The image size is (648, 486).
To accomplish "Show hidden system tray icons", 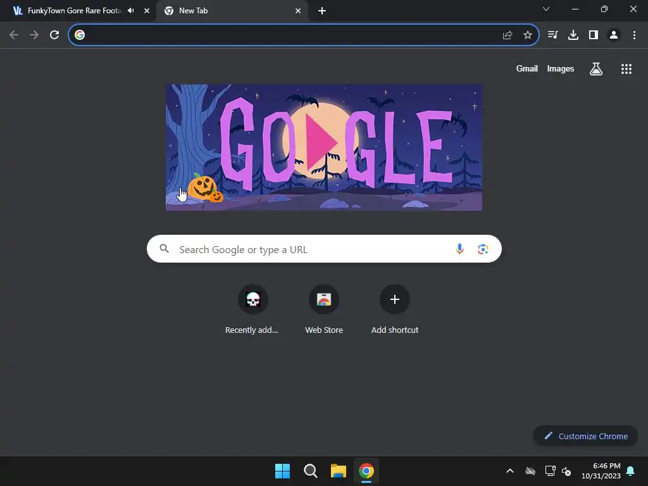I will pos(510,471).
